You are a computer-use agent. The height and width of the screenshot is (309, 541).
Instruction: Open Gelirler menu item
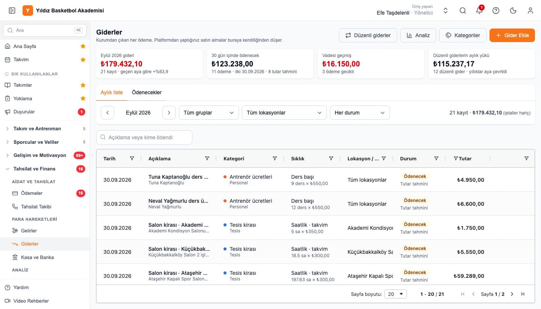45,231
